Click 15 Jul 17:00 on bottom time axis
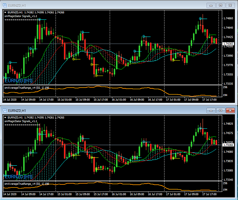 coord(101,194)
